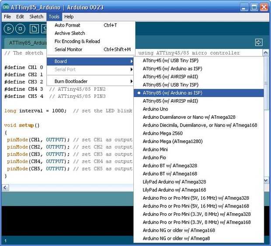The height and width of the screenshot is (246, 271).
Task: Pick LilyPad Arduino w/ ATmega168
Action: pyautogui.click(x=199, y=190)
